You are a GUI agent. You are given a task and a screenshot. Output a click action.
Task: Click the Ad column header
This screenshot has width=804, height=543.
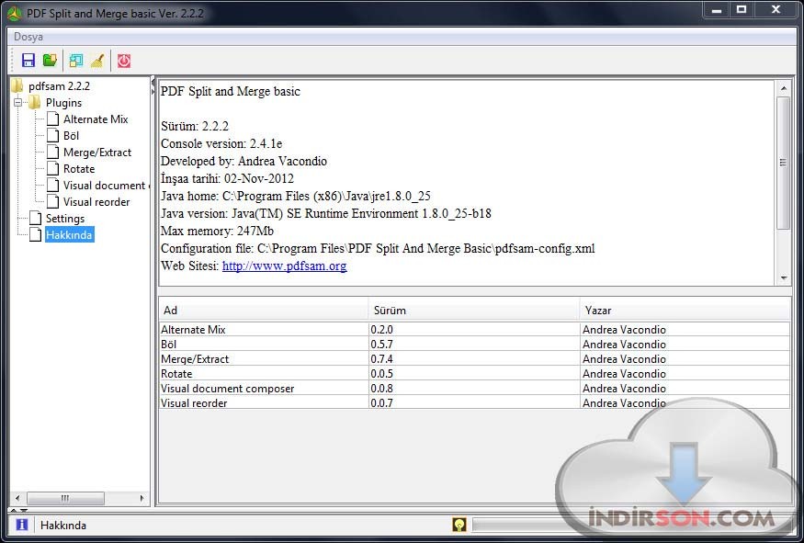coord(263,310)
